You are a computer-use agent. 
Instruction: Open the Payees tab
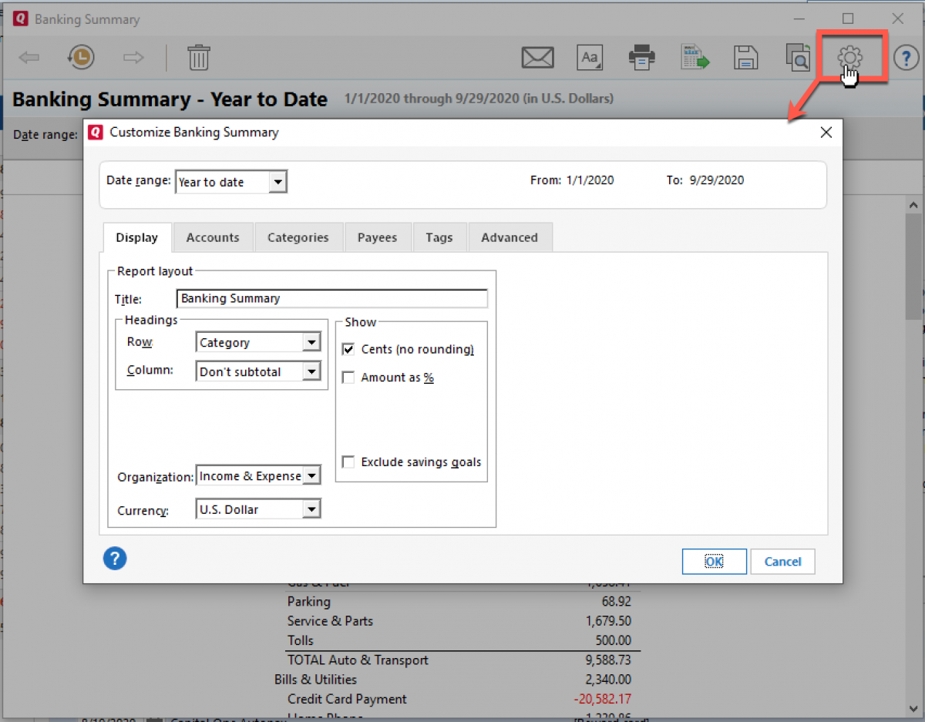click(378, 237)
